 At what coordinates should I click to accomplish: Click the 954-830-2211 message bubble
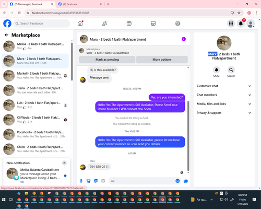pos(99,167)
